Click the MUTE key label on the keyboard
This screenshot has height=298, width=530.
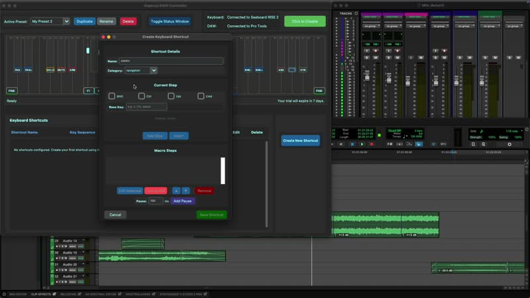61,70
